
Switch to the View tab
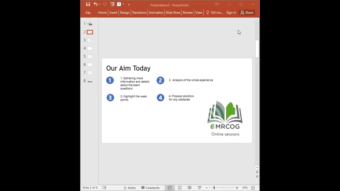pyautogui.click(x=199, y=13)
